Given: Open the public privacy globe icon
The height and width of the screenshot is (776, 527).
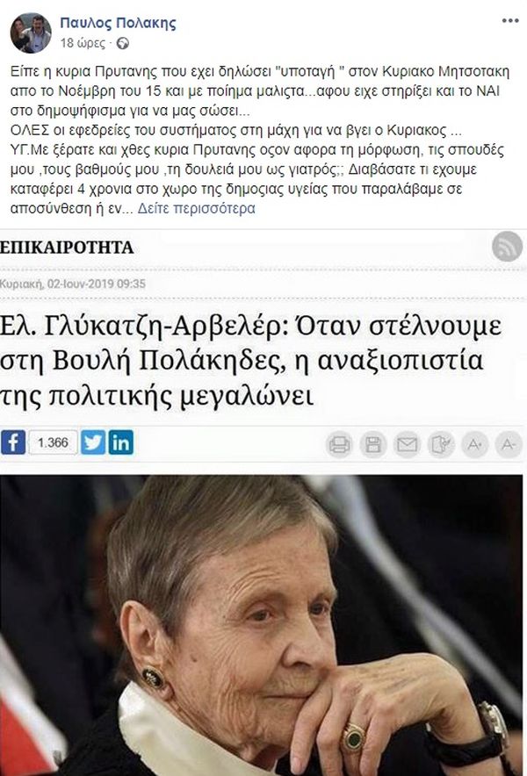Looking at the screenshot, I should (x=122, y=44).
